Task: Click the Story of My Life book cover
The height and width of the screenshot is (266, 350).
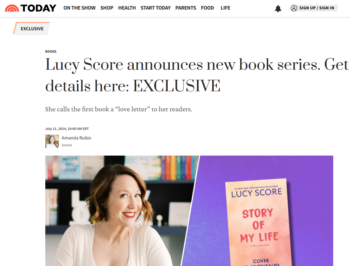Action: 259,223
